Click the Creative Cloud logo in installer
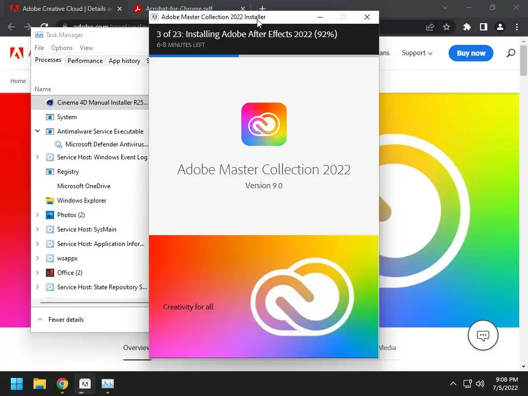This screenshot has width=528, height=396. point(264,124)
